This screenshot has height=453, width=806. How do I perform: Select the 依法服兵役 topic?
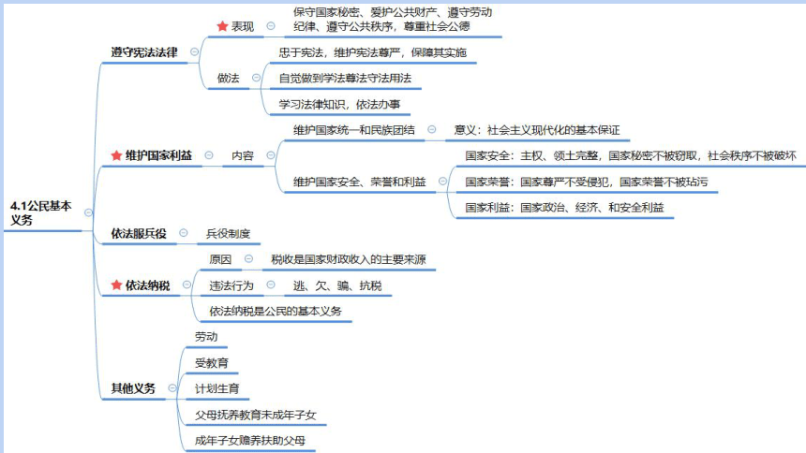pyautogui.click(x=139, y=234)
